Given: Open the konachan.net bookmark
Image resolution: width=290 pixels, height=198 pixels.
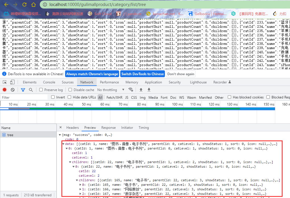Looking at the screenshot, I should click(x=165, y=14).
